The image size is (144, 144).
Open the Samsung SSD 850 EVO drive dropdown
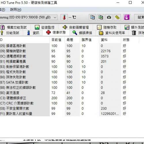[x=29, y=17]
